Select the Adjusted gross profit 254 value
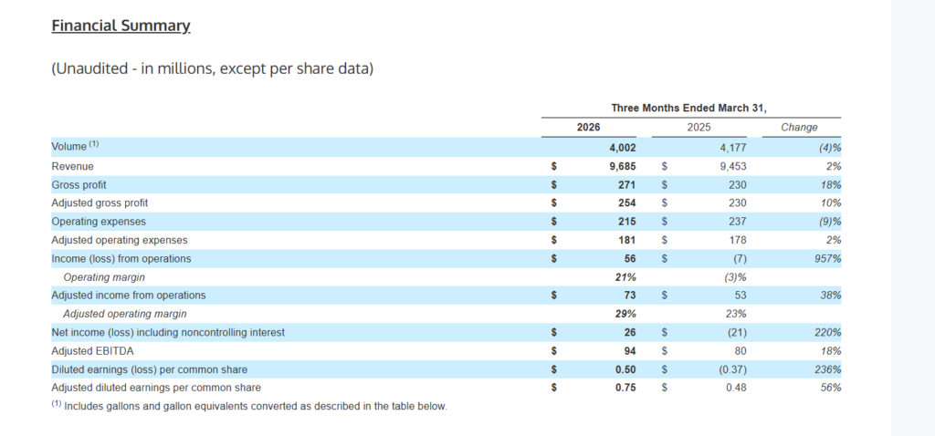 click(x=626, y=202)
